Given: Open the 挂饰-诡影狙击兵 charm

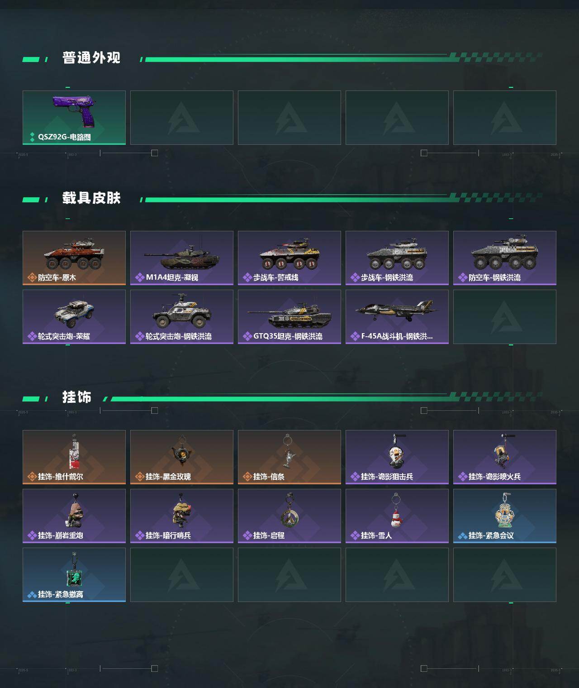Looking at the screenshot, I should click(397, 457).
